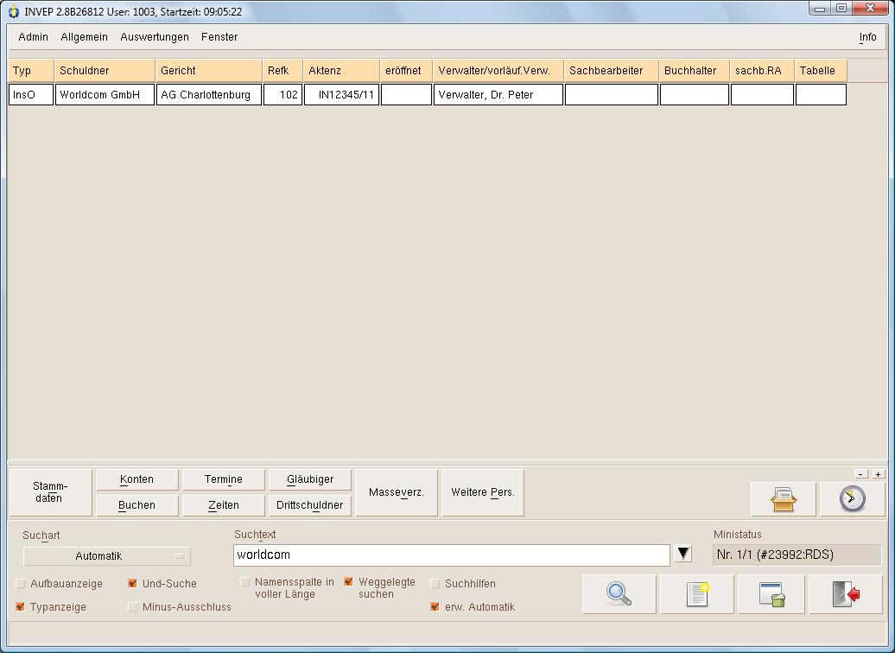Click the Tabelle column header
This screenshot has width=895, height=653.
821,71
